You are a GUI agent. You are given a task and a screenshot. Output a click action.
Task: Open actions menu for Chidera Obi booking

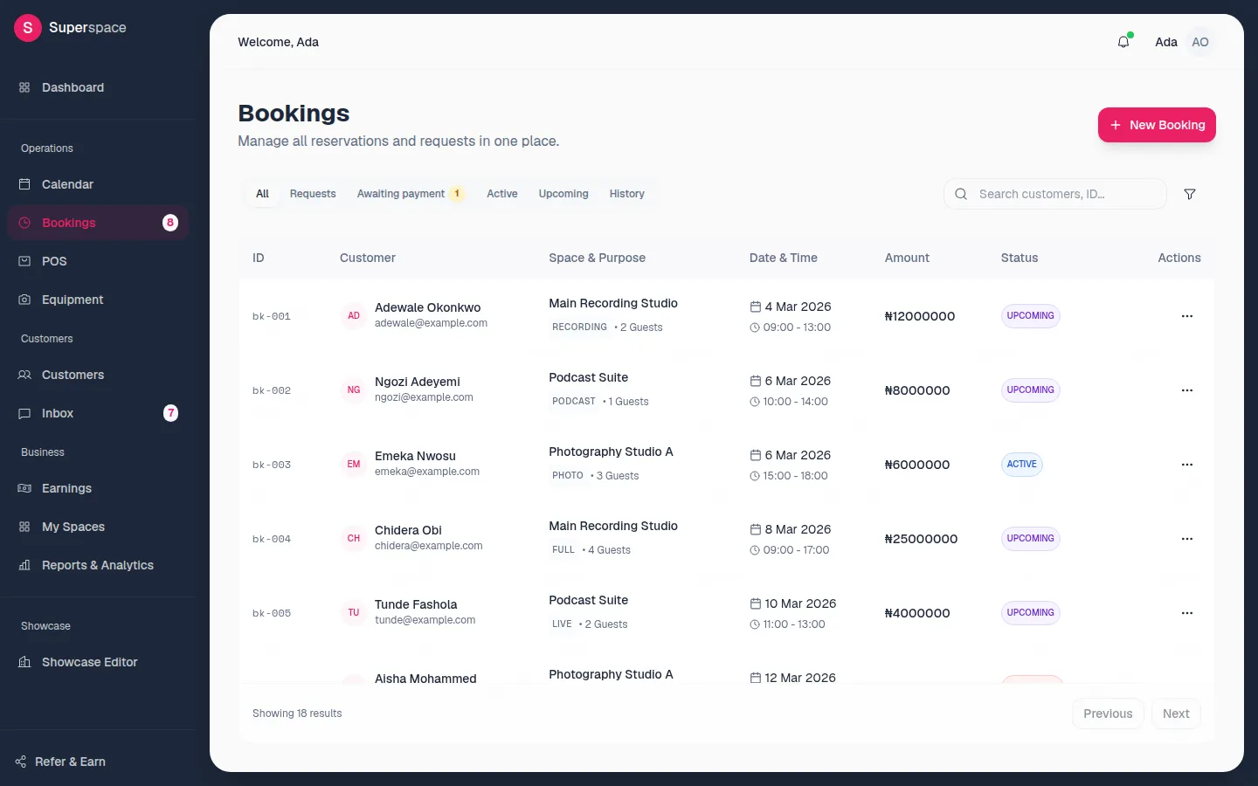pyautogui.click(x=1186, y=539)
